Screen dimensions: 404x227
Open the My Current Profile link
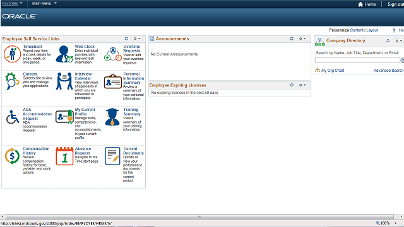85,112
